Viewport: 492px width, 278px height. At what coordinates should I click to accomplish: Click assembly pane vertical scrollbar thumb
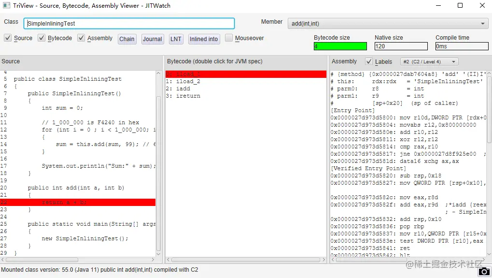pyautogui.click(x=489, y=110)
